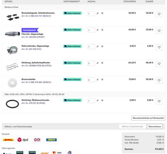
Task: Open Dichtung, Zylinderkopfhaube product page
Action: (36, 63)
